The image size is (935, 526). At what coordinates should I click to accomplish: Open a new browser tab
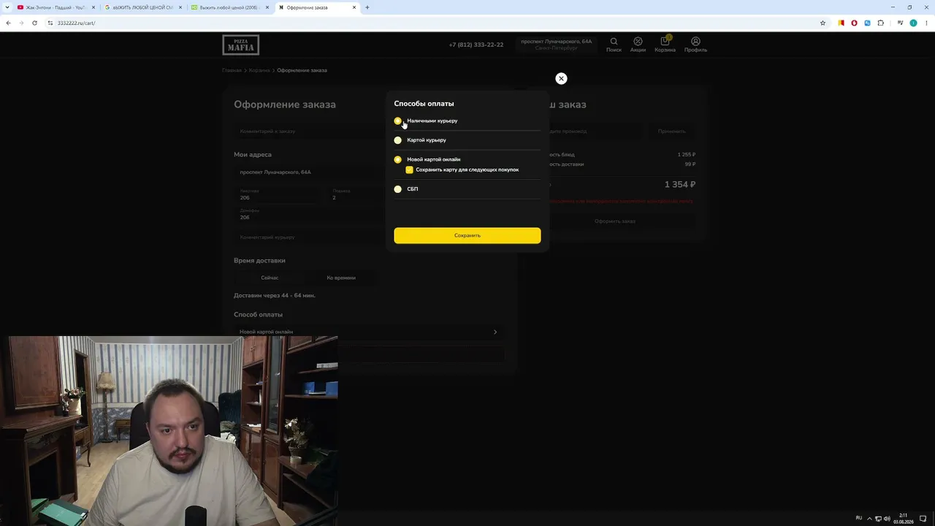pos(367,7)
